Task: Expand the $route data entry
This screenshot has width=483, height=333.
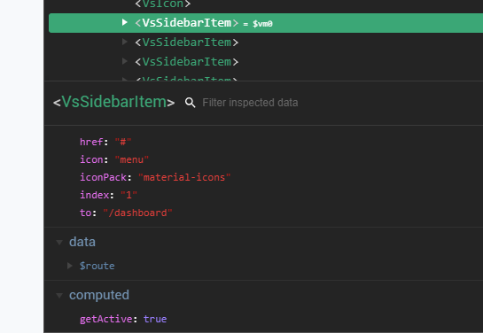Action: [70, 266]
